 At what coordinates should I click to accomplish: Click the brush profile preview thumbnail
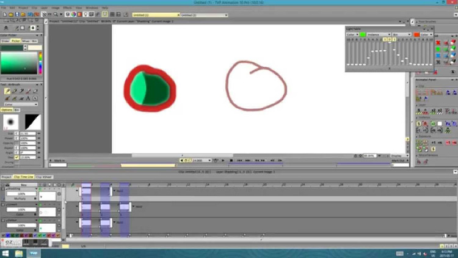coord(11,122)
